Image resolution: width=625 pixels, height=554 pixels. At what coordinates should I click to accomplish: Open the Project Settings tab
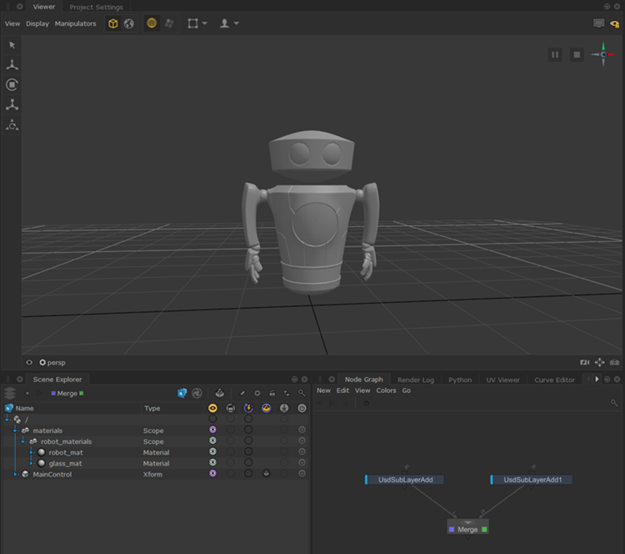(96, 7)
